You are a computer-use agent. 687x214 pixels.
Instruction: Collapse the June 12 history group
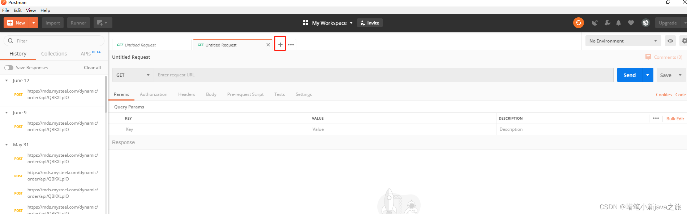(7, 80)
